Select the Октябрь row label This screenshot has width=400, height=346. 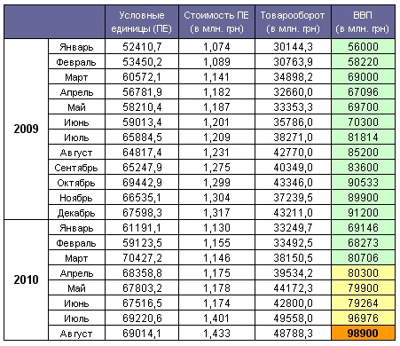pyautogui.click(x=76, y=182)
